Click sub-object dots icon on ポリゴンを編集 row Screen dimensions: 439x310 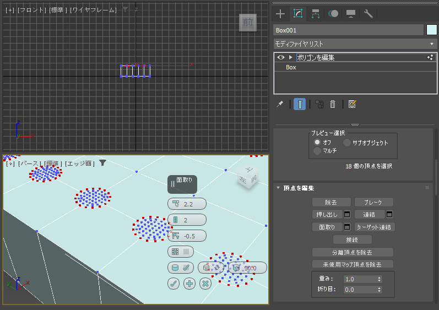click(430, 57)
